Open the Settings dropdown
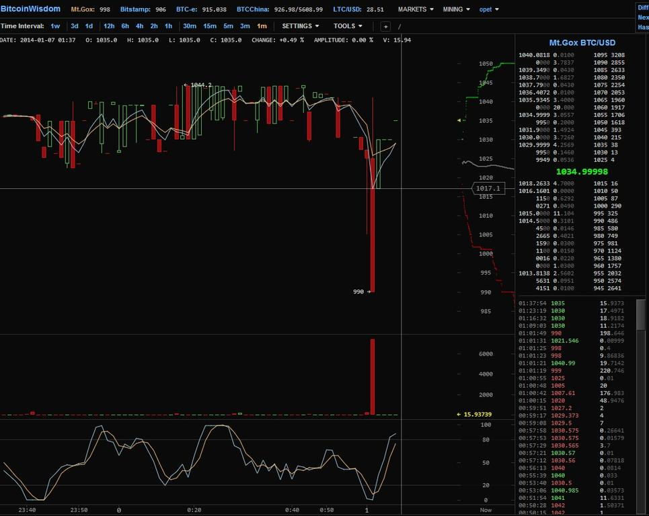The image size is (649, 516). point(301,26)
